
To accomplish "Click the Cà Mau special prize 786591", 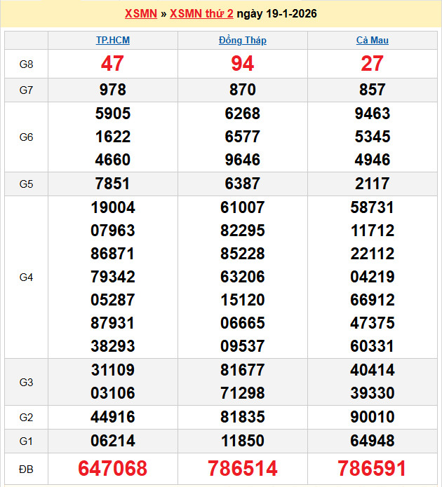I will coord(372,468).
